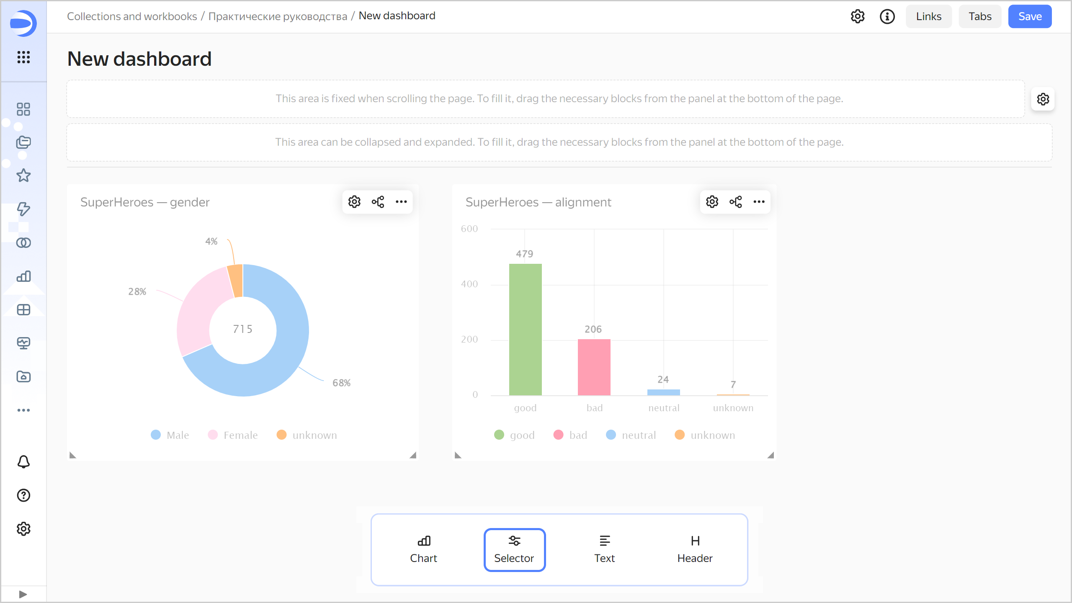The width and height of the screenshot is (1072, 603).
Task: Open the Tabs dialog
Action: 980,17
